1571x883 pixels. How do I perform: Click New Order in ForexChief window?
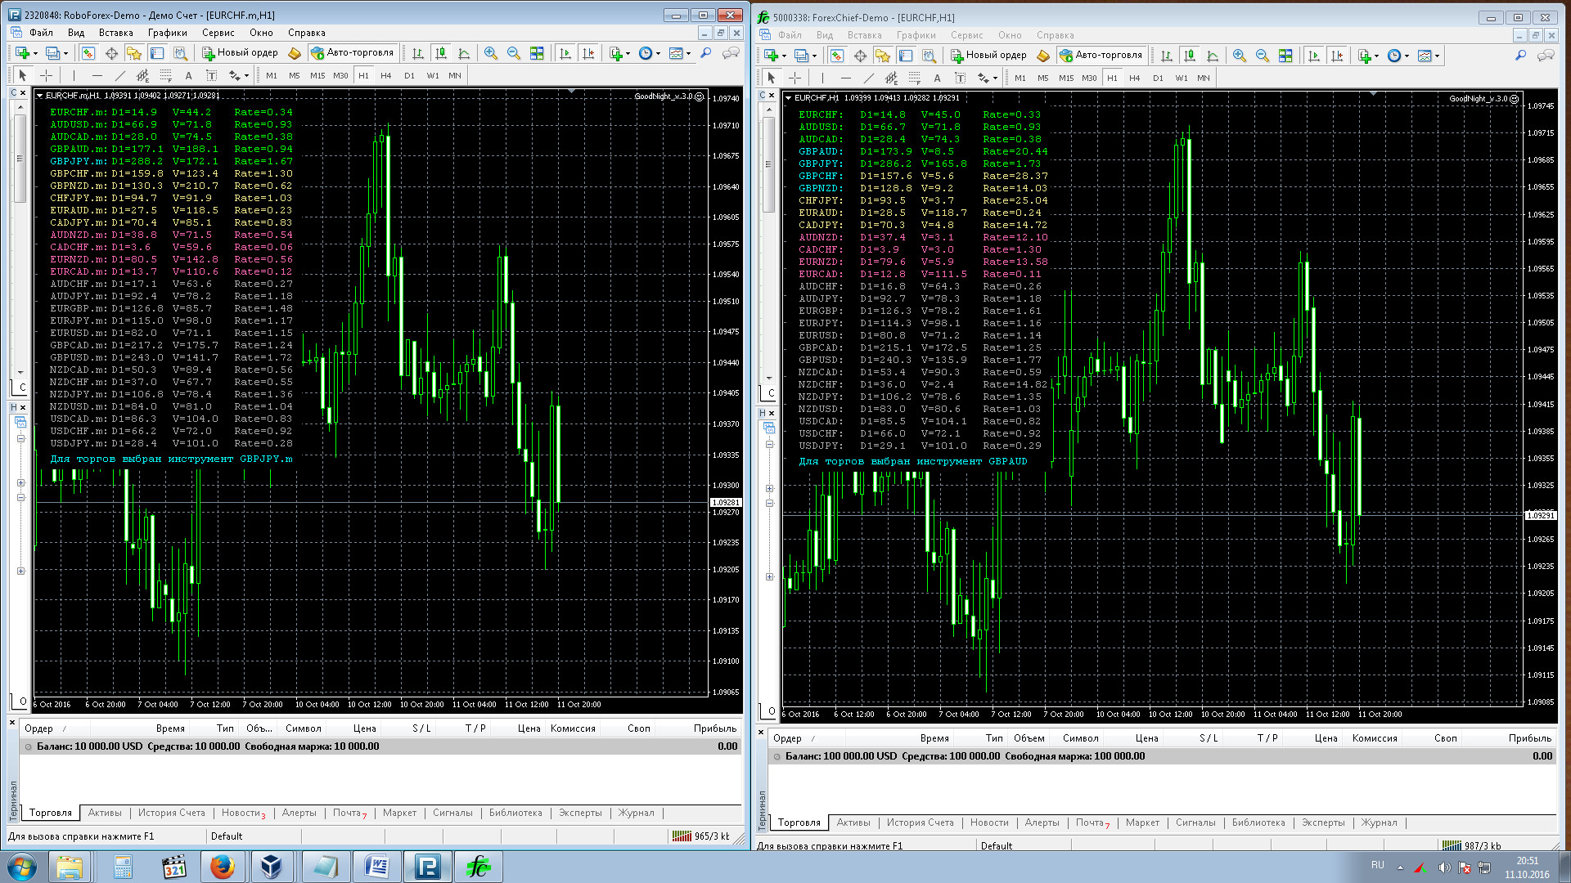tap(988, 56)
